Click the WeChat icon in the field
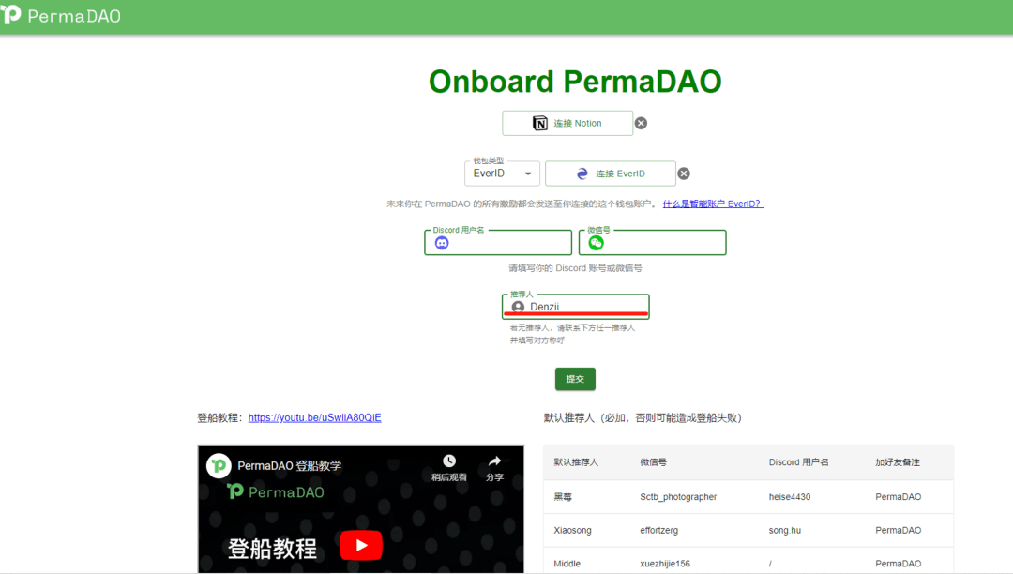The width and height of the screenshot is (1013, 574). click(597, 243)
